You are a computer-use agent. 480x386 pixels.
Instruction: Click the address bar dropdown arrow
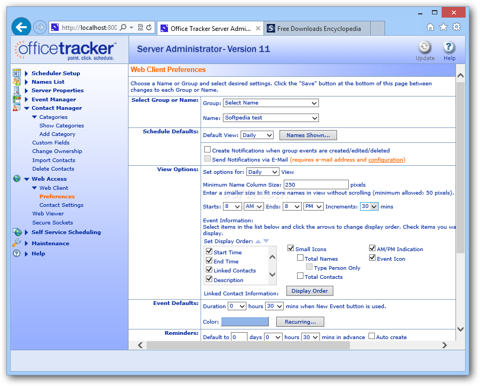[x=131, y=28]
